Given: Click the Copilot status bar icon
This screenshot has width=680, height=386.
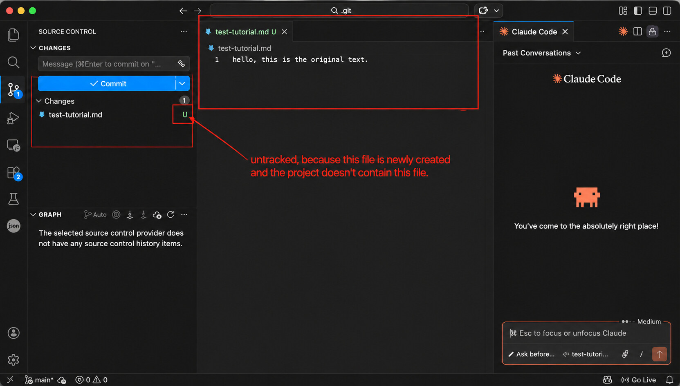Looking at the screenshot, I should 608,380.
